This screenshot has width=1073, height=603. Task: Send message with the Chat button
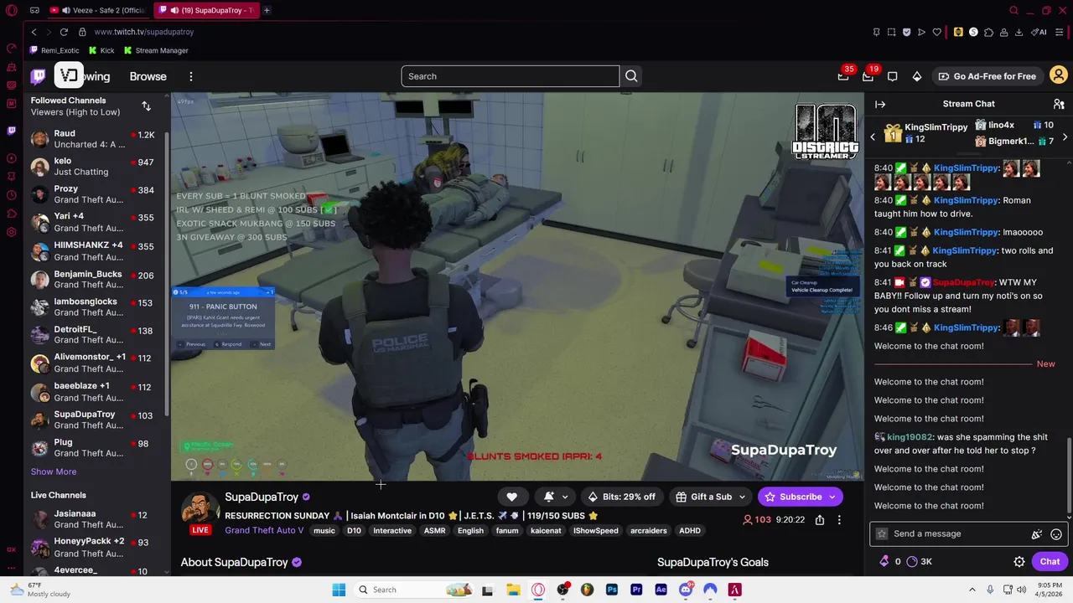(1050, 562)
